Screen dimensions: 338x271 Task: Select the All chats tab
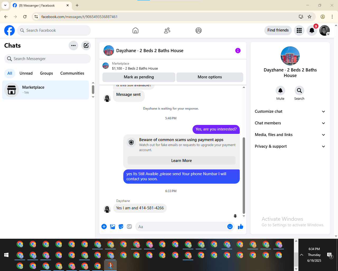point(10,73)
